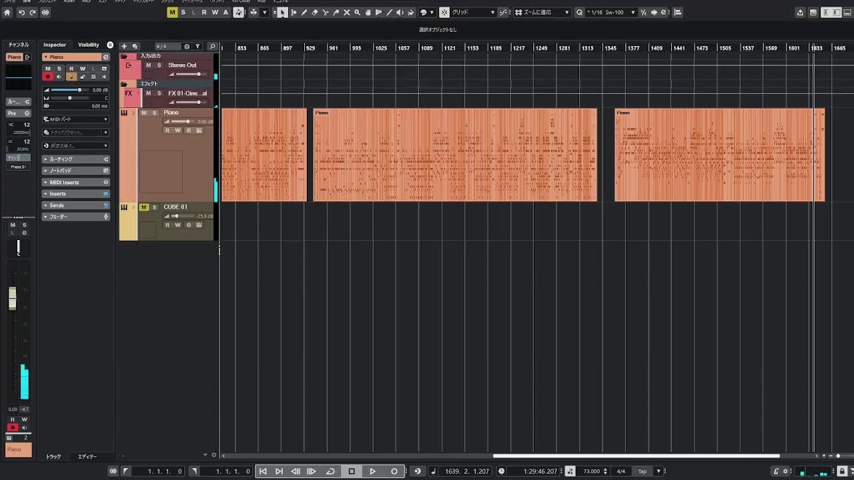Switch to the Visibility tab
This screenshot has height=480, width=854.
click(88, 45)
